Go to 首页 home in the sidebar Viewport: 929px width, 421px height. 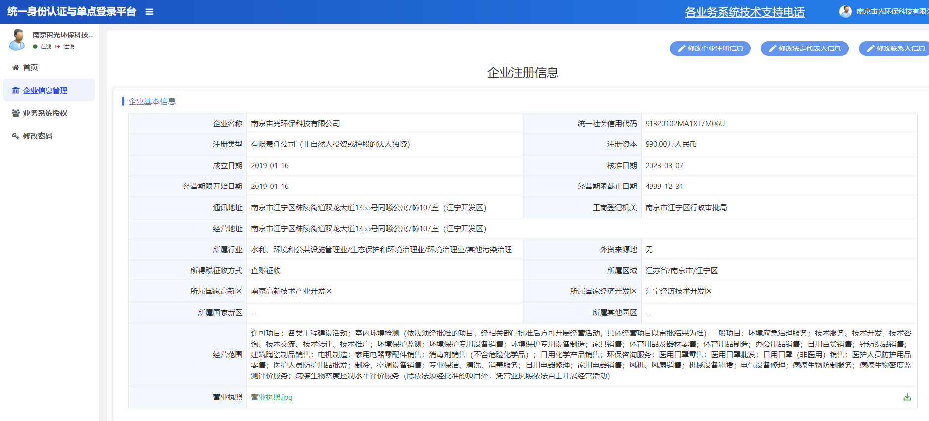30,68
